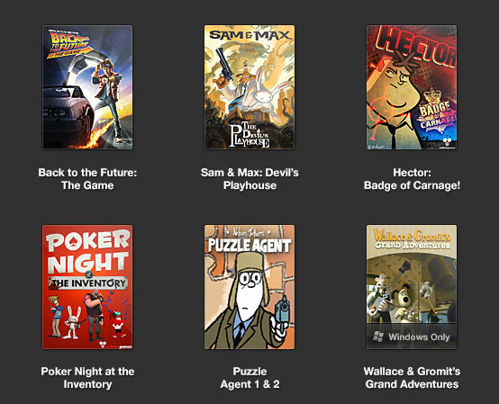Open the Poker Night at the Inventory cover
Screen dimensions: 499x404
point(87,287)
